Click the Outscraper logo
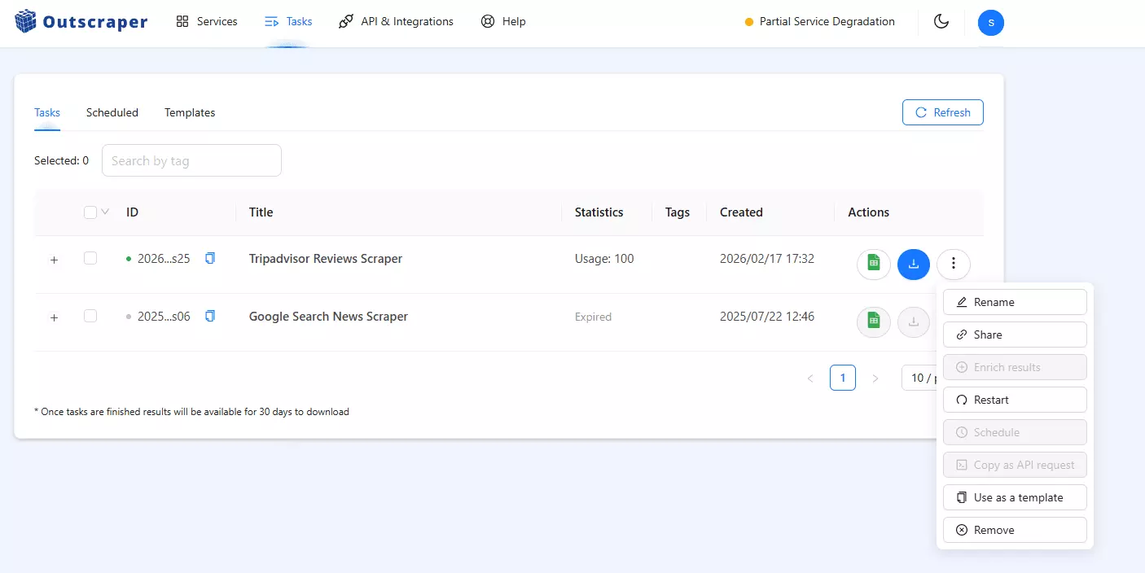The height and width of the screenshot is (573, 1145). 81,22
